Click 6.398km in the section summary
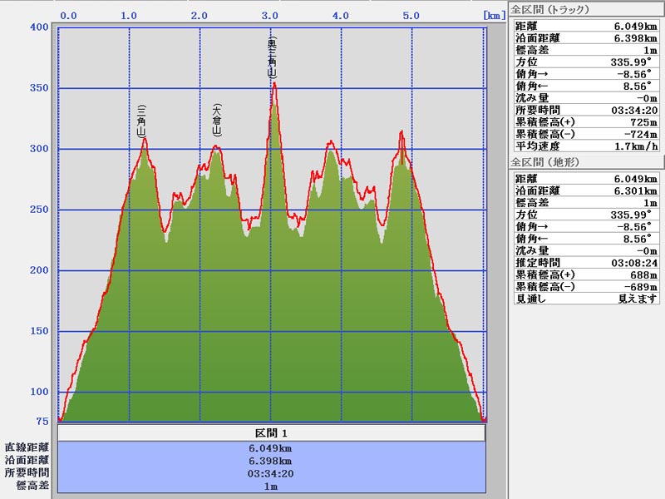 (271, 461)
